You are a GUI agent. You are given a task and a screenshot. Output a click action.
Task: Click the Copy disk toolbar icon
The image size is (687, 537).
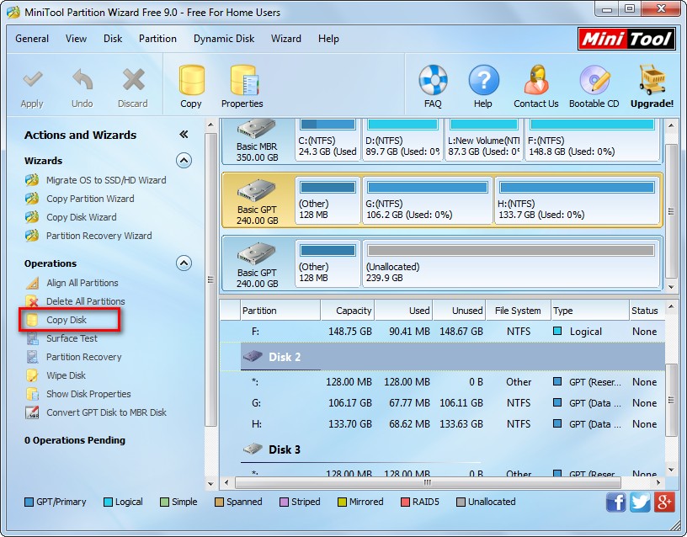tap(191, 80)
